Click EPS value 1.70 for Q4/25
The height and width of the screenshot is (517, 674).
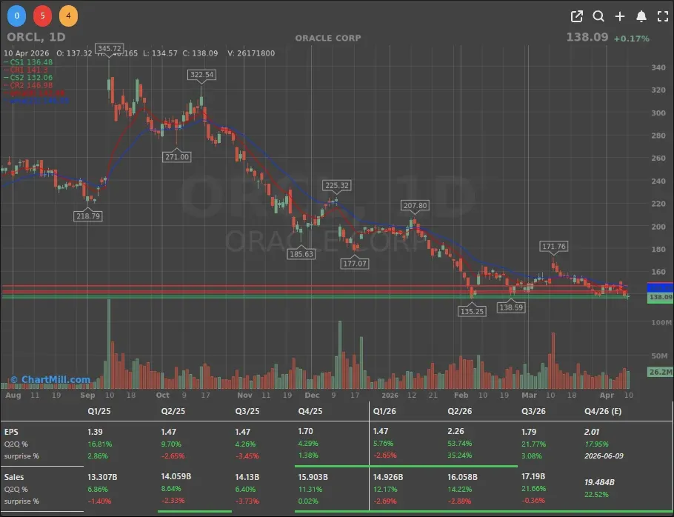(305, 431)
